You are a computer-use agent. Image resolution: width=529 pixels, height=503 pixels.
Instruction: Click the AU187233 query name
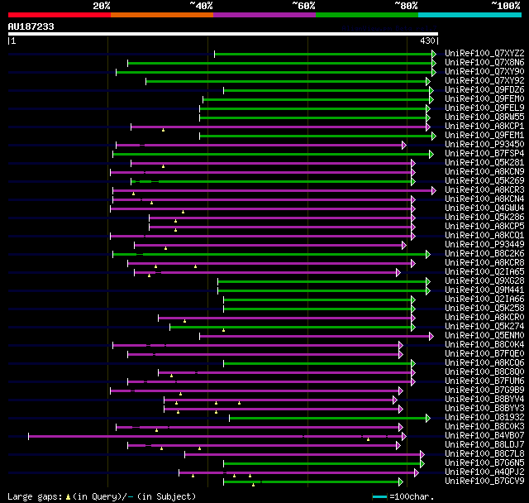31,26
